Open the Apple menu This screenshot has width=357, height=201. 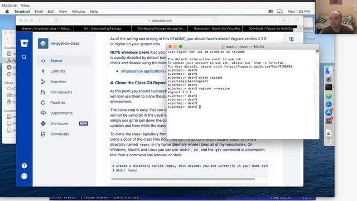(7, 11)
